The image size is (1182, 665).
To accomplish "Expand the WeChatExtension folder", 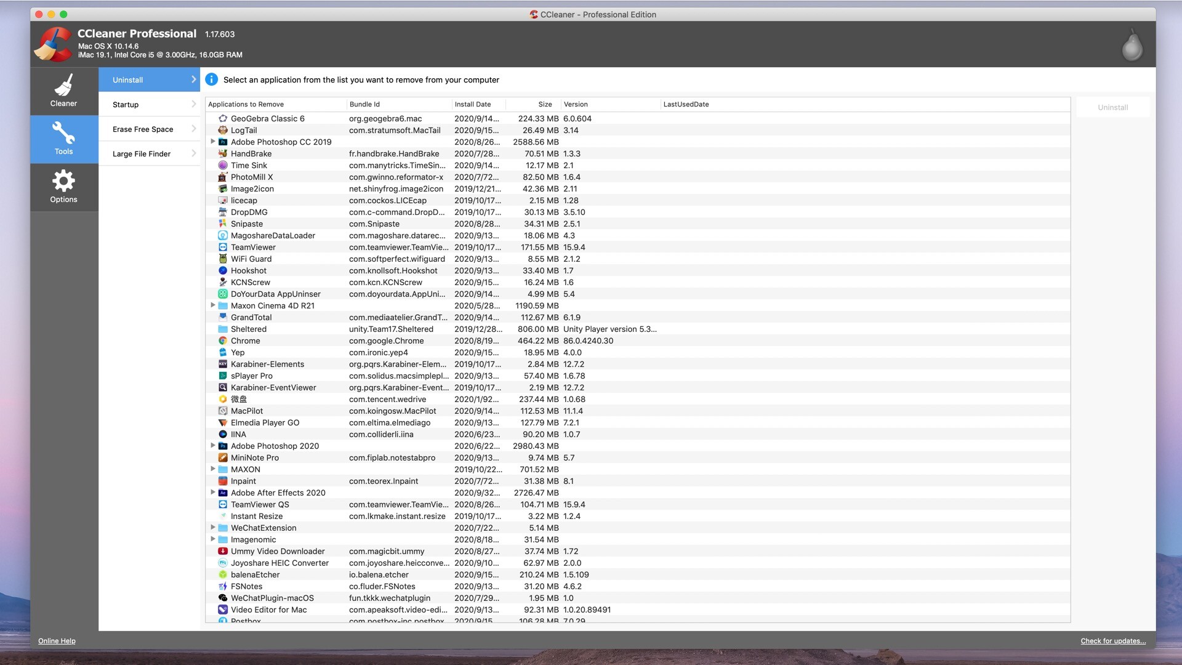I will pyautogui.click(x=213, y=528).
